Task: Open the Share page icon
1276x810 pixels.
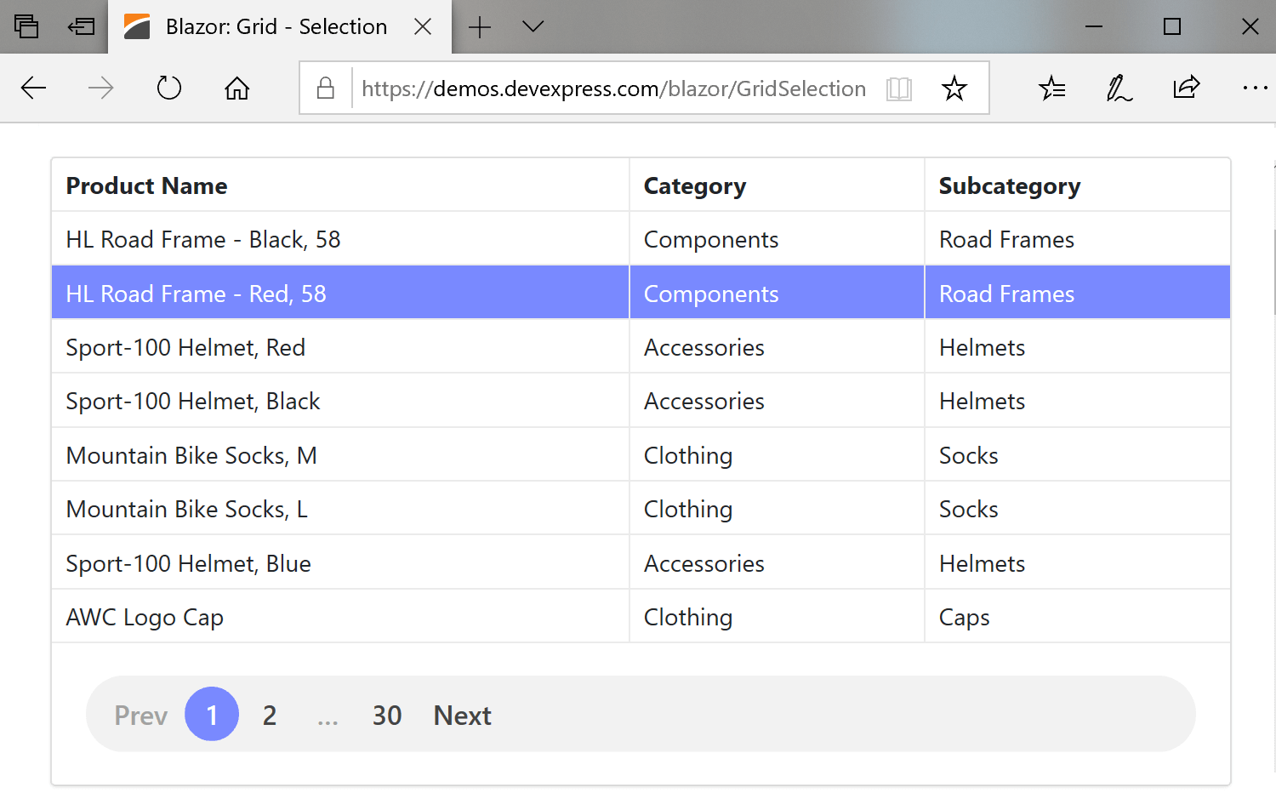Action: [x=1186, y=88]
